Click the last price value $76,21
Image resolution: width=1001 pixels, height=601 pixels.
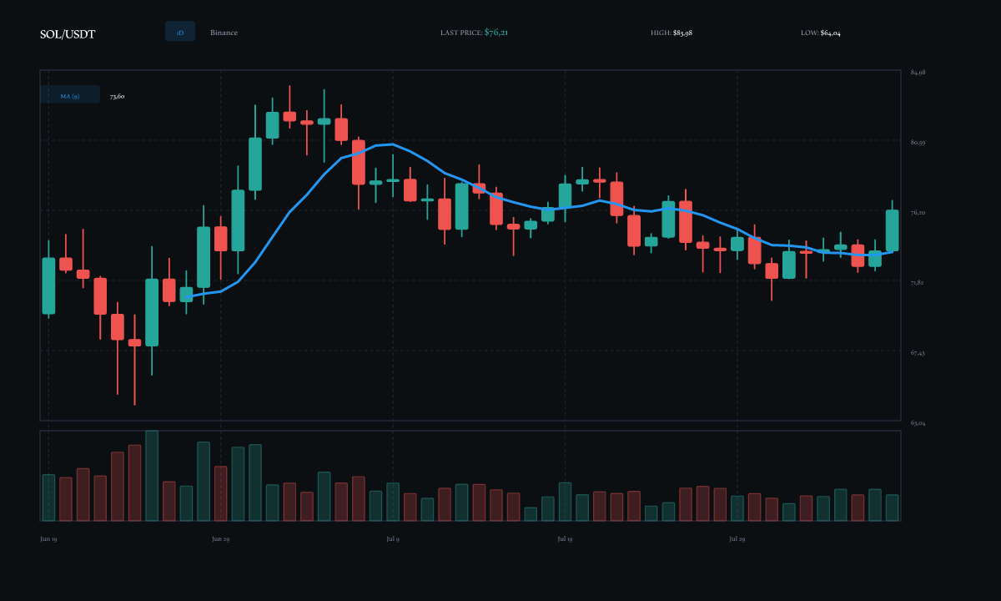496,32
